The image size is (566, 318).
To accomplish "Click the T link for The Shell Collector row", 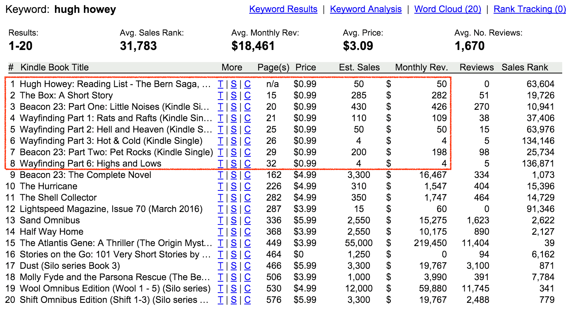I will pyautogui.click(x=220, y=198).
